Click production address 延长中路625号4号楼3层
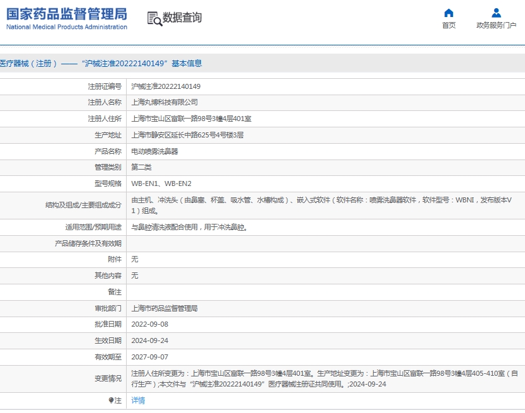Screen dimensions: 525x413 pos(187,135)
